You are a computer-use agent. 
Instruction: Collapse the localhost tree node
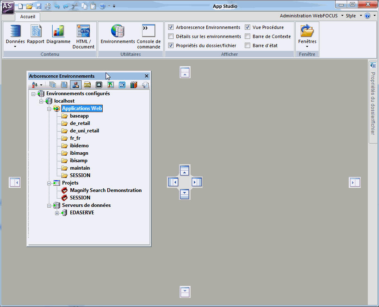41,101
